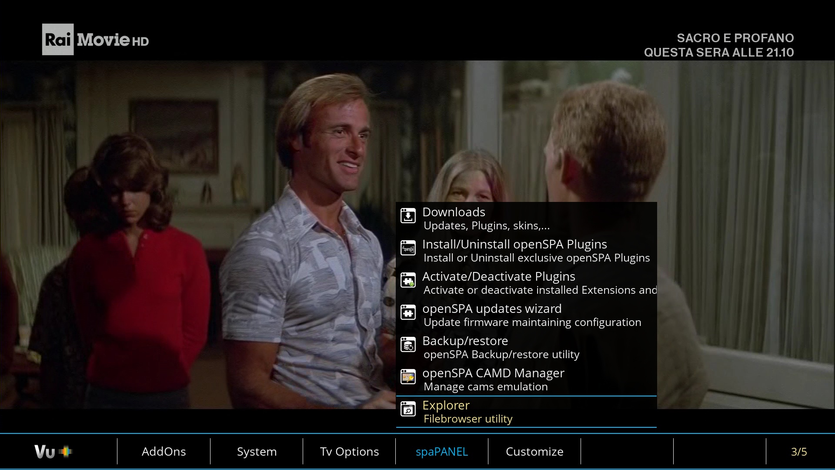Click the 'Updates, Plugins, skins,...' description

pos(487,226)
